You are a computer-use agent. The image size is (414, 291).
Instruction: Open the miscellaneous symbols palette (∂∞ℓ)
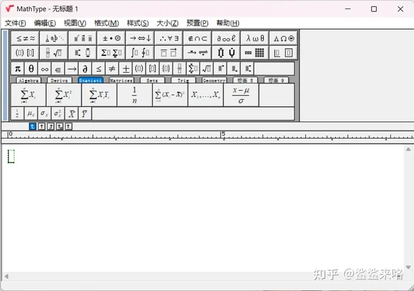click(x=227, y=39)
